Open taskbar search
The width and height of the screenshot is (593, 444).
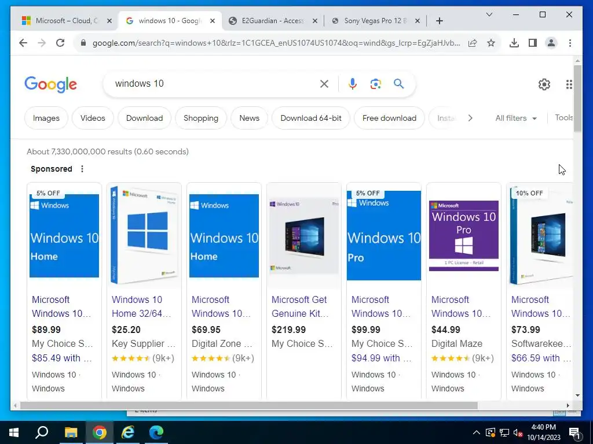[42, 432]
